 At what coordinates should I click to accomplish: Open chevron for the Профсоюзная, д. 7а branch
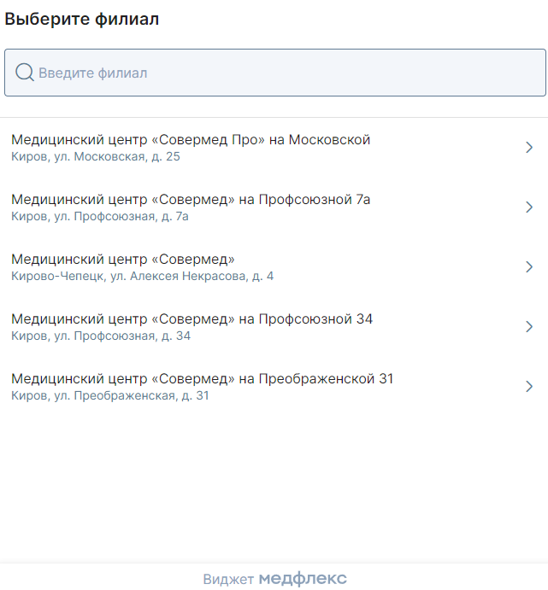pyautogui.click(x=529, y=207)
